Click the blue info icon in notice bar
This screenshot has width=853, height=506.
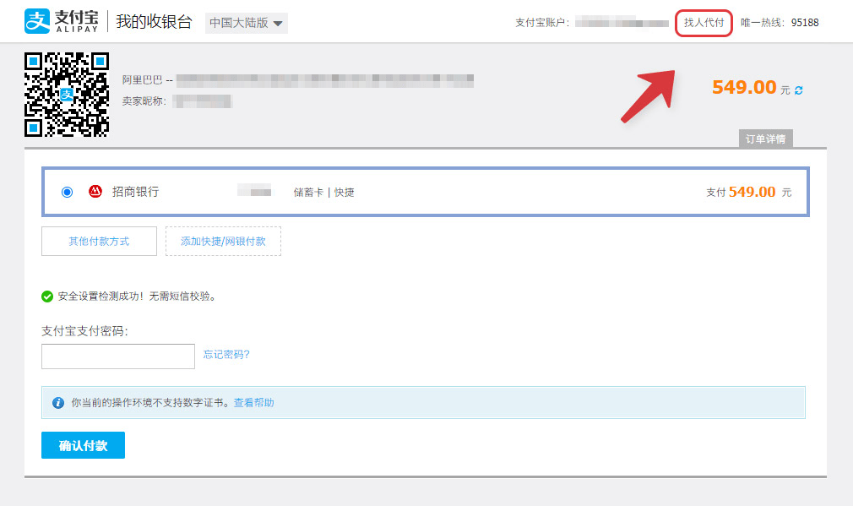58,403
